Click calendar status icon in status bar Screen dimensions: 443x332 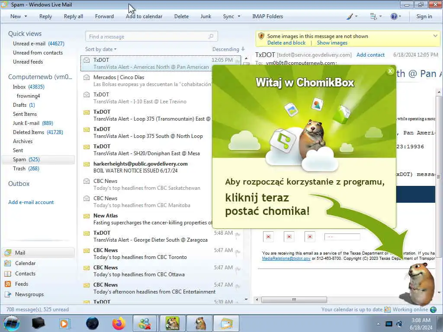(x=387, y=310)
